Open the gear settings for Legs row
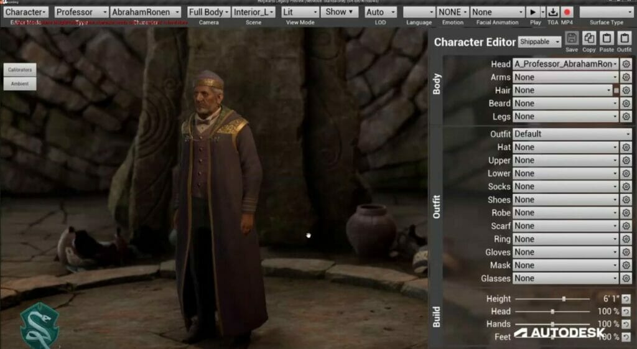Image resolution: width=637 pixels, height=349 pixels. (x=626, y=116)
